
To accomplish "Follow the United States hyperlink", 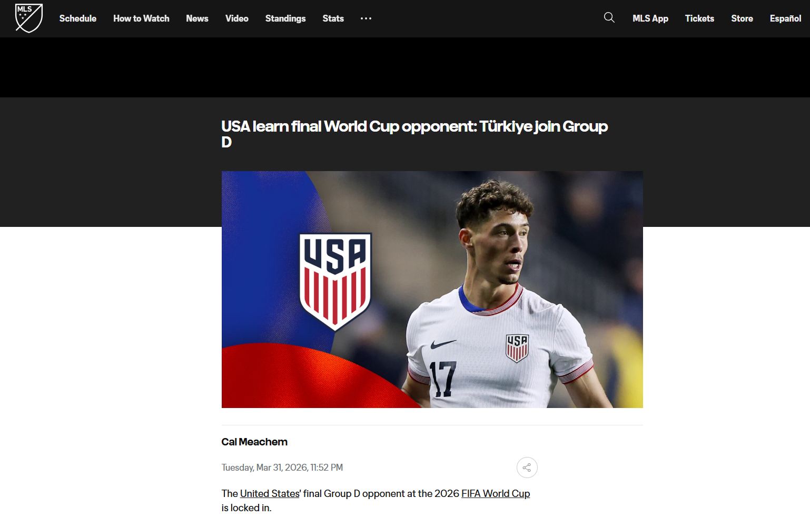I will point(270,493).
